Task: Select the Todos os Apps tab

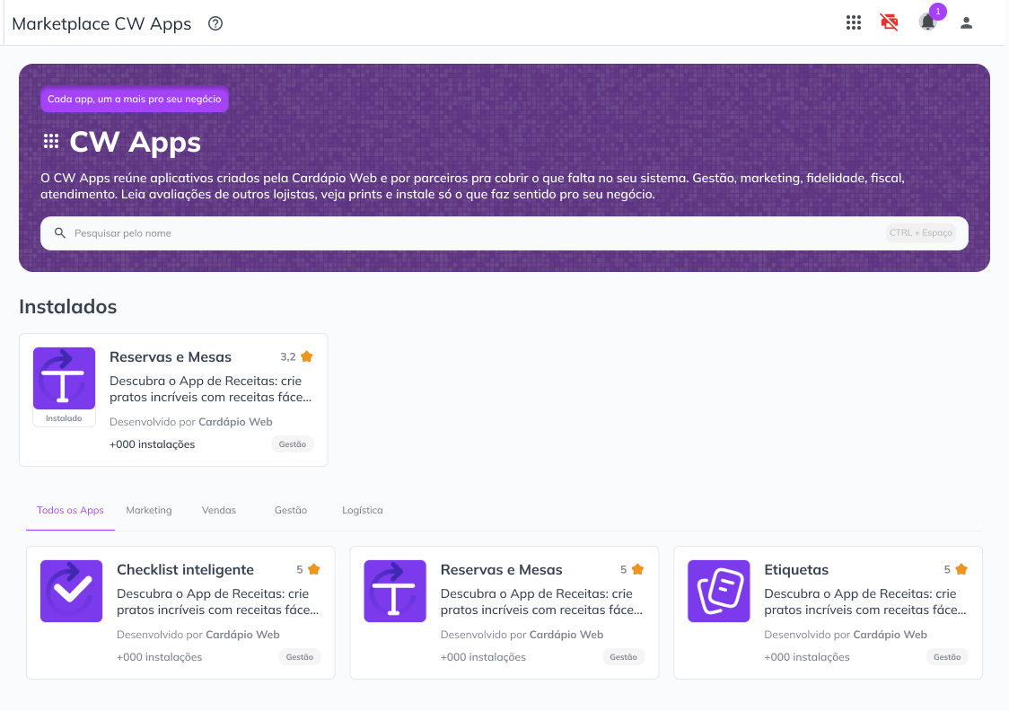Action: (x=70, y=510)
